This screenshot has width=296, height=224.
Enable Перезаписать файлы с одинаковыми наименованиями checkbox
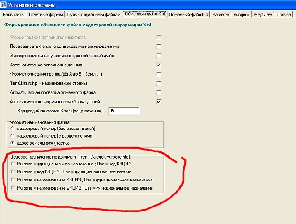(x=159, y=47)
